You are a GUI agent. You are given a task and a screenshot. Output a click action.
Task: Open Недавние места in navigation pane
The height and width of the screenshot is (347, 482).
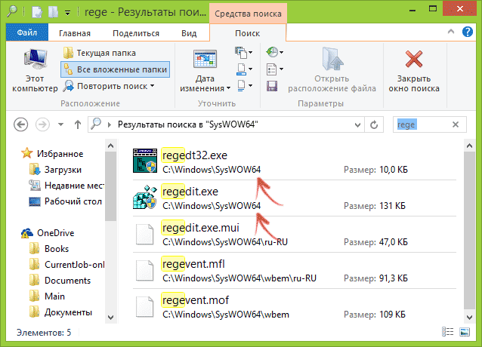tap(66, 186)
